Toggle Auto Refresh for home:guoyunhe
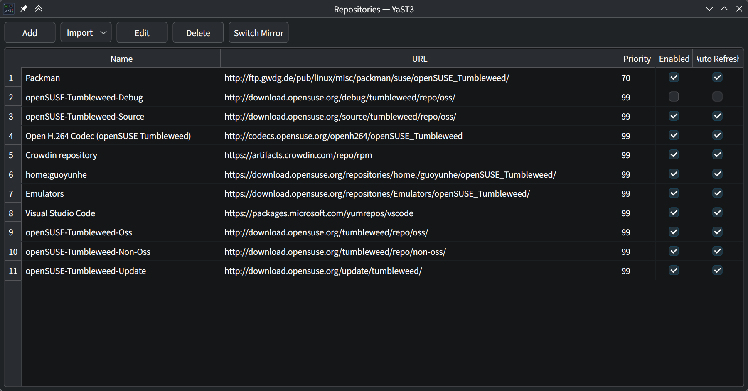 [x=717, y=174]
